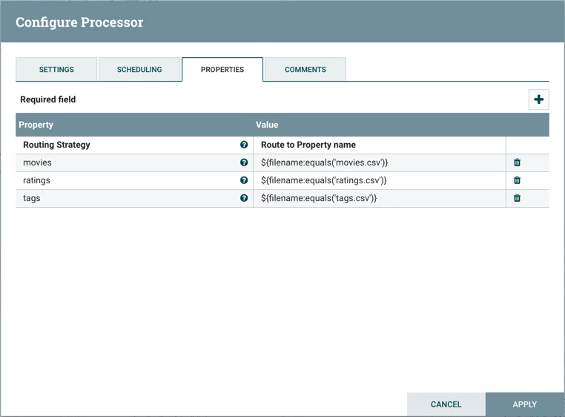Image resolution: width=565 pixels, height=417 pixels.
Task: Edit the tags.csv expression value
Action: pos(380,198)
